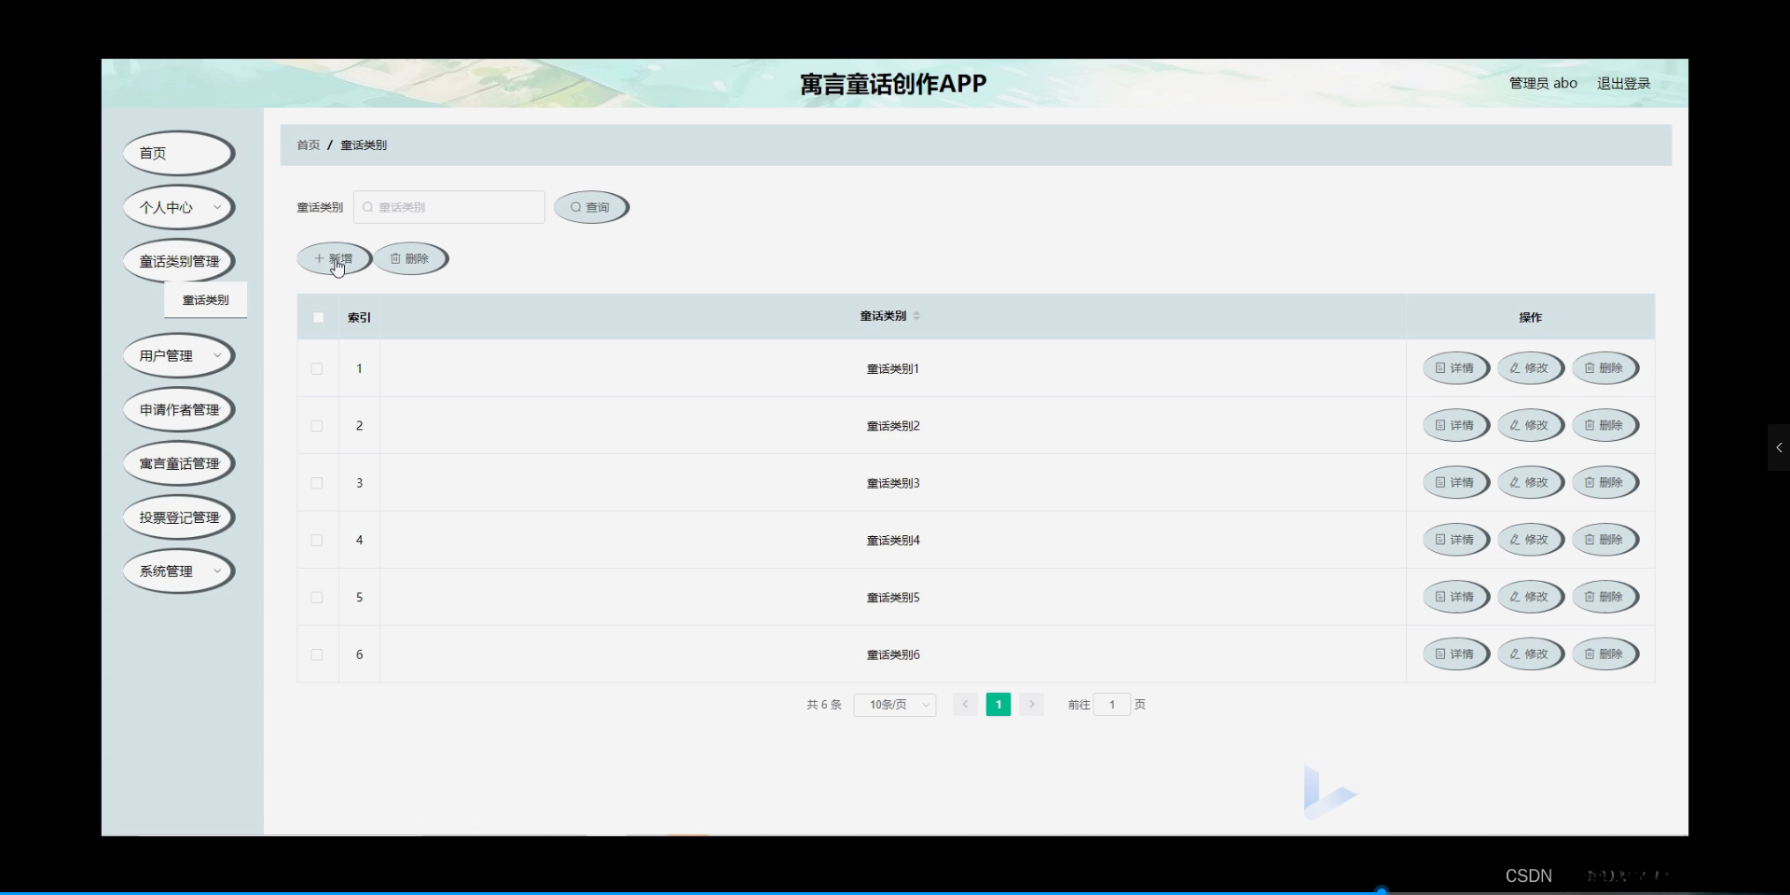
Task: Click the 修改 pencil icon for 童话类别2
Action: point(1513,425)
